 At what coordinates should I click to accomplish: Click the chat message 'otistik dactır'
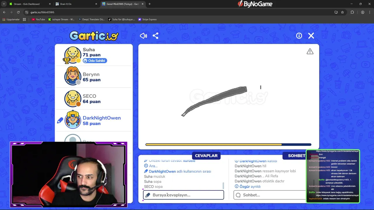click(x=259, y=181)
